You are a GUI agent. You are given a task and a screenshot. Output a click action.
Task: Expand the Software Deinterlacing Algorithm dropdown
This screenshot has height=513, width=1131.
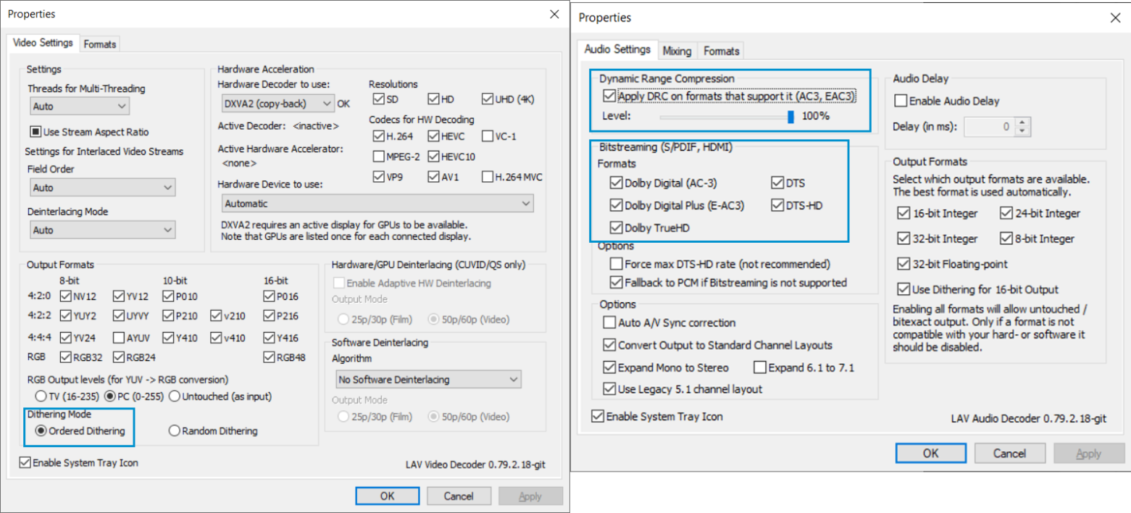428,380
